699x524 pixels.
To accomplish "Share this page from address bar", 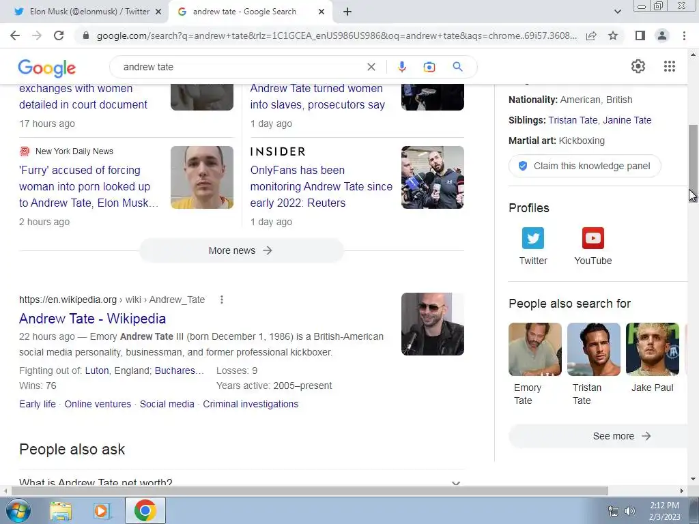I will (x=591, y=35).
